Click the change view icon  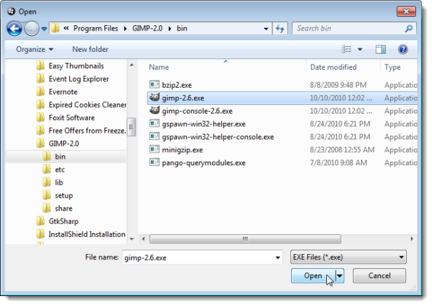click(x=346, y=49)
